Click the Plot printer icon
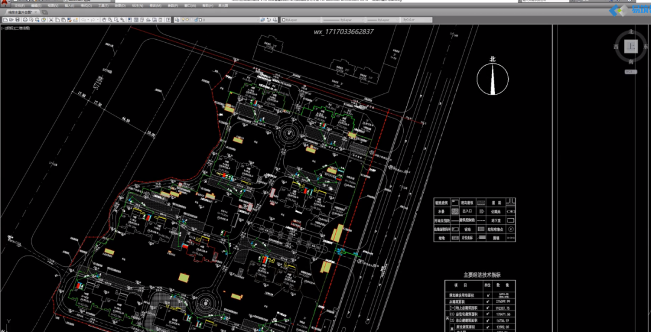The height and width of the screenshot is (332, 651). 25,20
